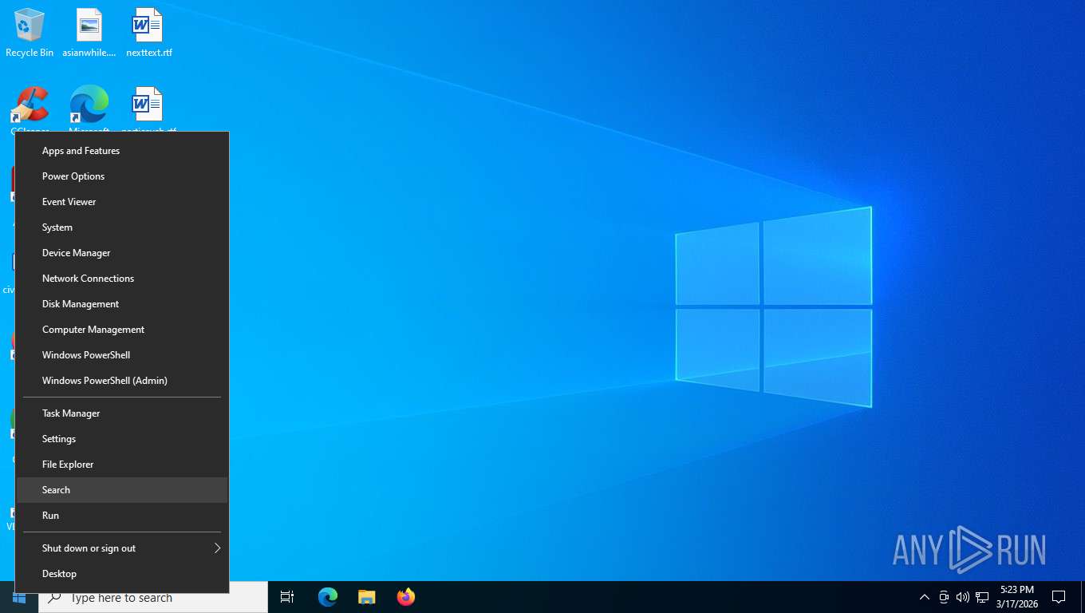This screenshot has height=613, width=1085.
Task: Launch Windows PowerShell (Admin)
Action: pyautogui.click(x=122, y=381)
